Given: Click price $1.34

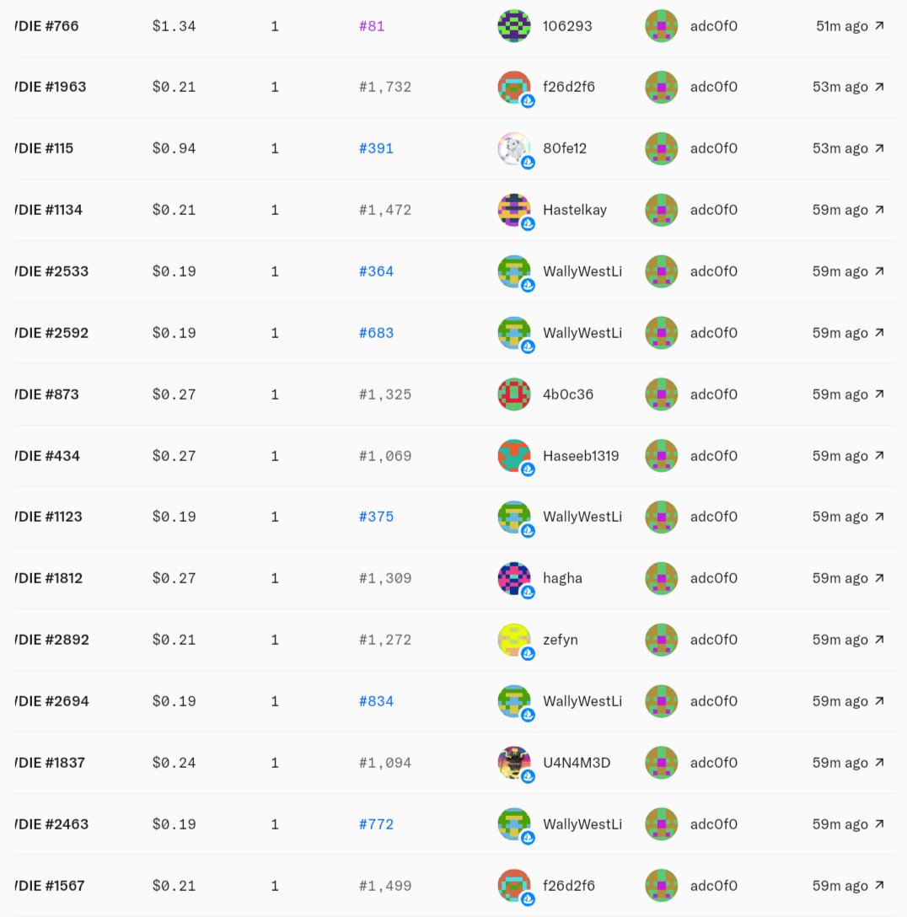Looking at the screenshot, I should pyautogui.click(x=174, y=26).
